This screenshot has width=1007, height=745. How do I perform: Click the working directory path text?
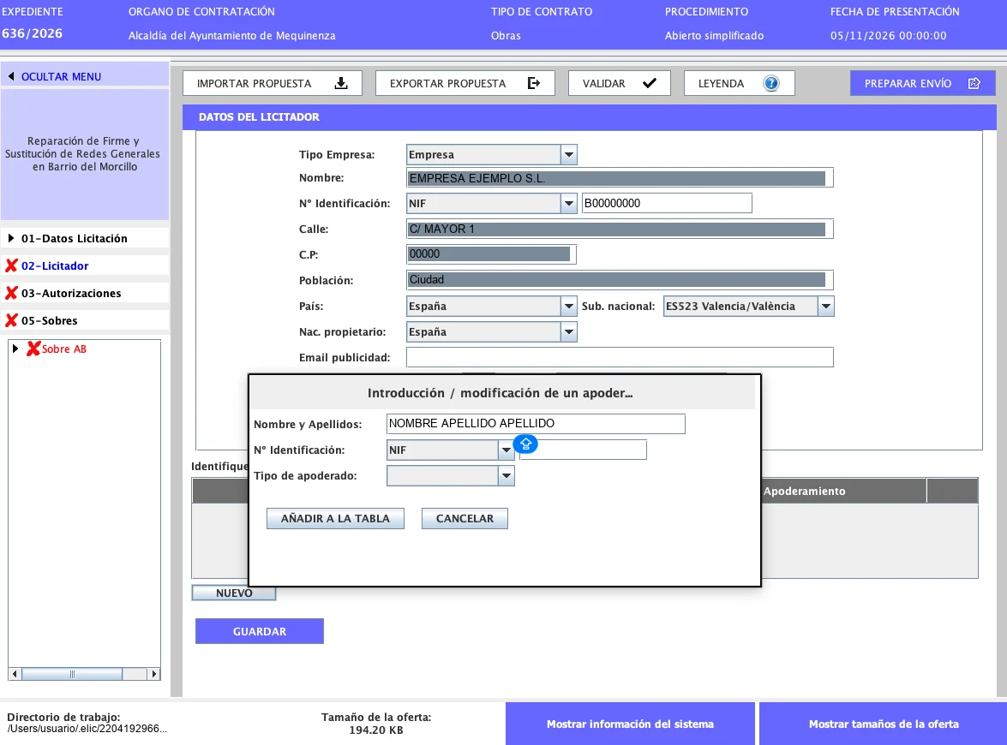pyautogui.click(x=87, y=729)
